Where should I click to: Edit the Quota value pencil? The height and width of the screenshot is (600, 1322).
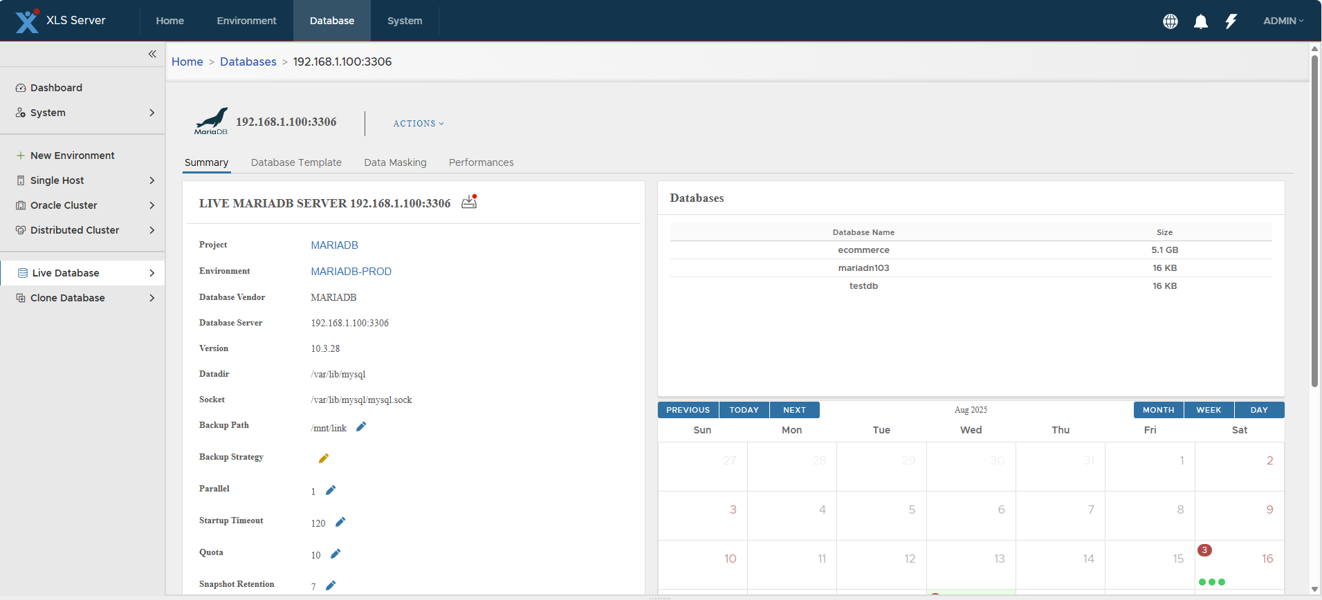pyautogui.click(x=336, y=554)
